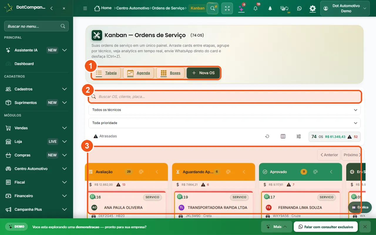This screenshot has width=376, height=235.
Task: Expand Vendas menu
Action: pos(36,128)
